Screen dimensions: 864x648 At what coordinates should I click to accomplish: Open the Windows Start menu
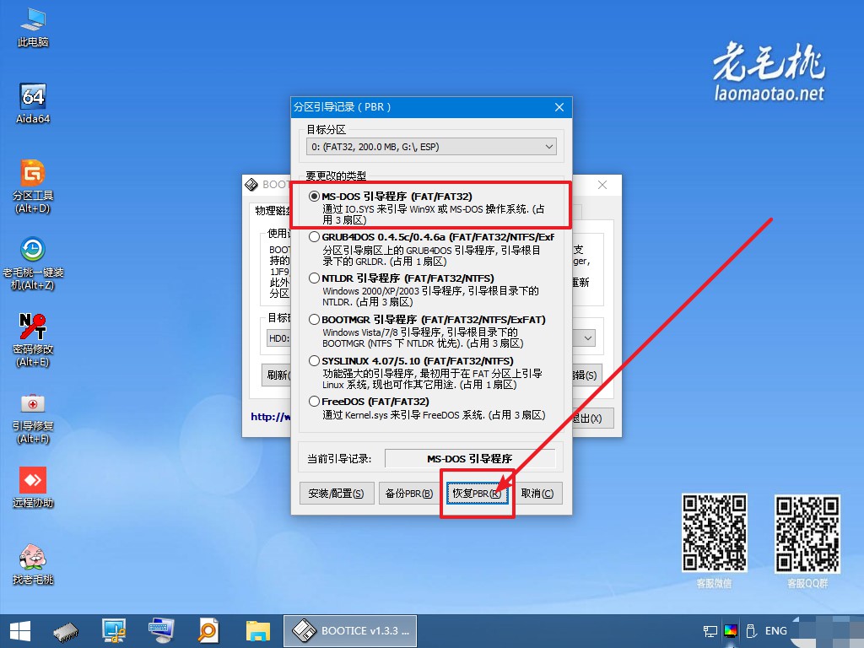20,631
